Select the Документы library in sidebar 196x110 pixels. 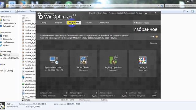tap(7, 39)
